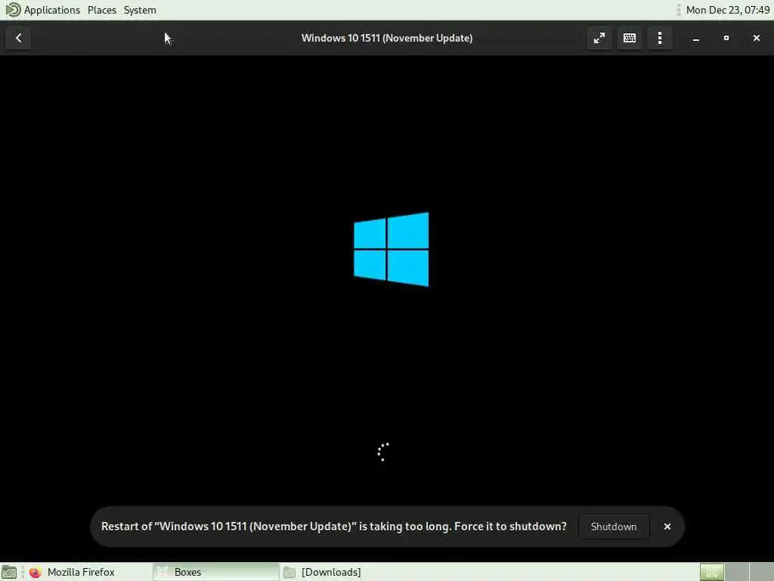Viewport: 774px width, 581px height.
Task: Select Boxes window in taskbar
Action: pos(215,572)
